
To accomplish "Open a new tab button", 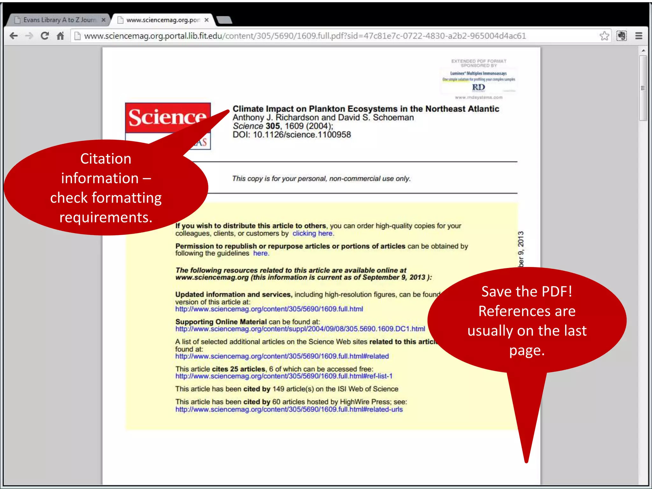I will click(x=224, y=20).
